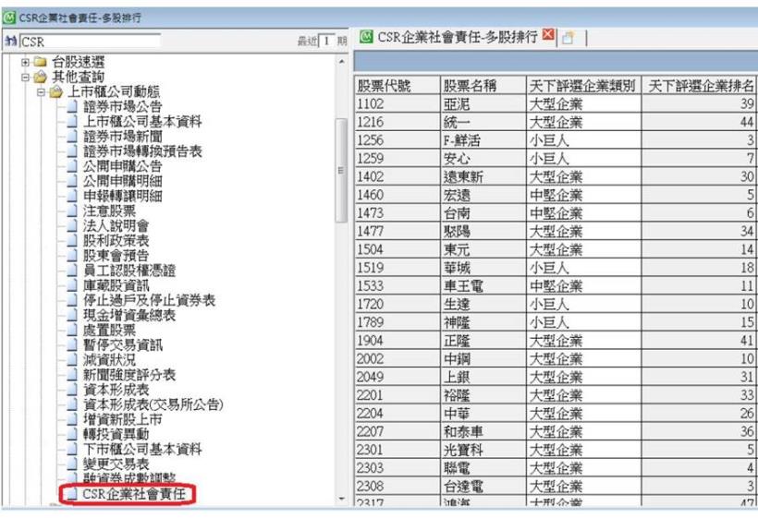Click document icon beside 注意股票

pos(71,211)
